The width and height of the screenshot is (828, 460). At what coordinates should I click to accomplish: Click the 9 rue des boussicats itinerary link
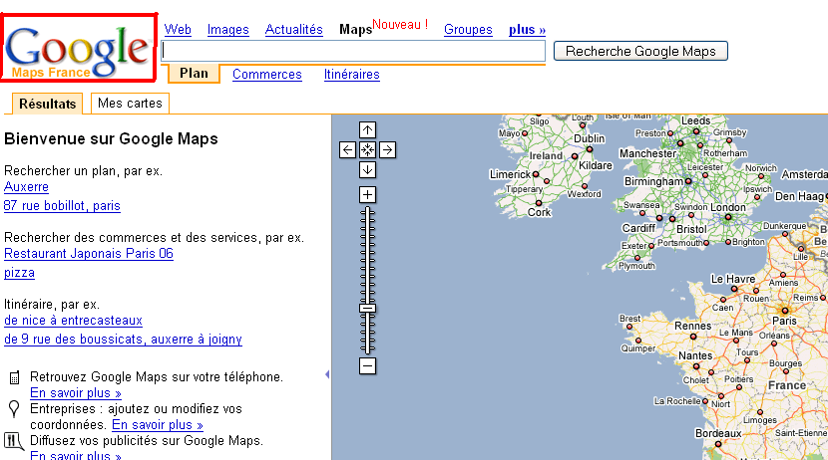click(123, 340)
